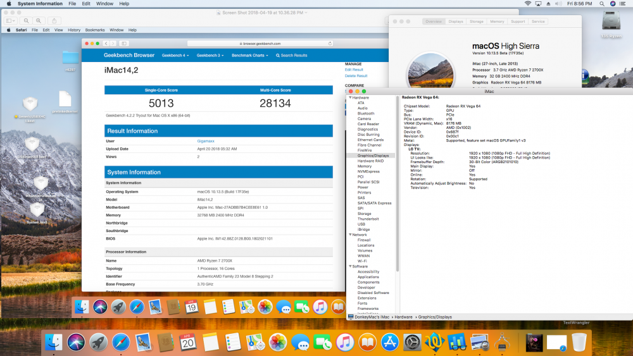Select Firewall under Network list
This screenshot has width=633, height=356.
coord(364,240)
